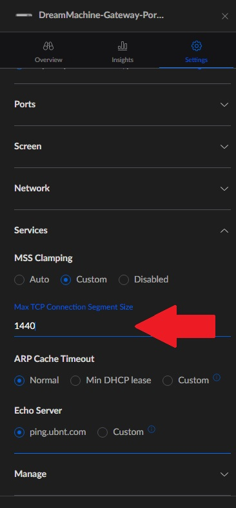The width and height of the screenshot is (236, 508).
Task: Click the info icon beside Echo Server Custom
Action: click(x=152, y=429)
